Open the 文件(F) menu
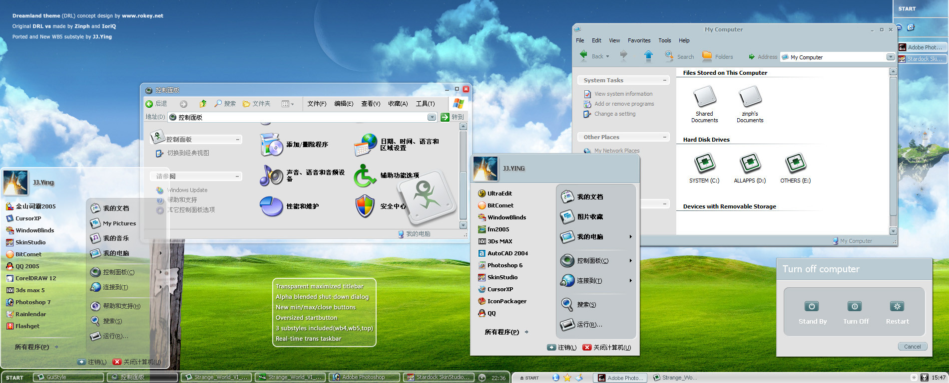Screen dimensions: 949x383 (317, 104)
